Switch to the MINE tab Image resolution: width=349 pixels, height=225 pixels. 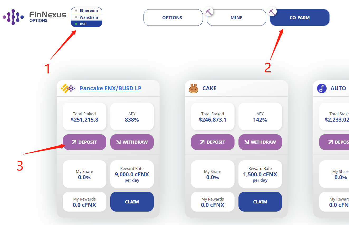236,18
